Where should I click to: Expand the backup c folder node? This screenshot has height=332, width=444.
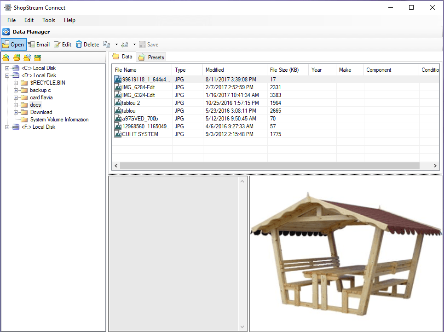tap(16, 90)
